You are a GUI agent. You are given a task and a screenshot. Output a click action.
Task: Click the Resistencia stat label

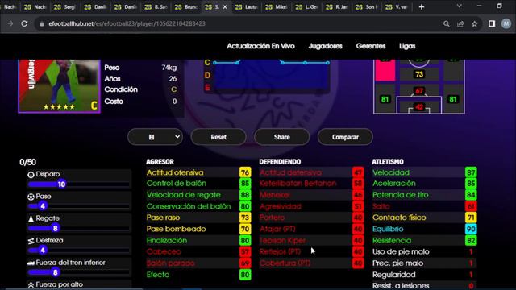pos(392,240)
